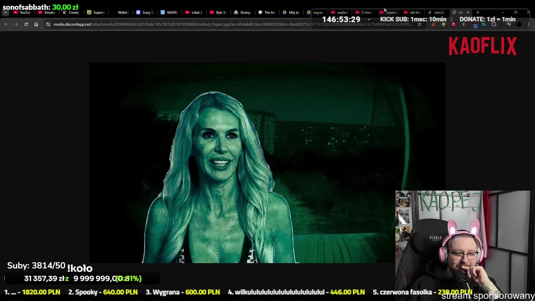The image size is (535, 301).
Task: Open the media control playlist icon
Action: click(509, 24)
